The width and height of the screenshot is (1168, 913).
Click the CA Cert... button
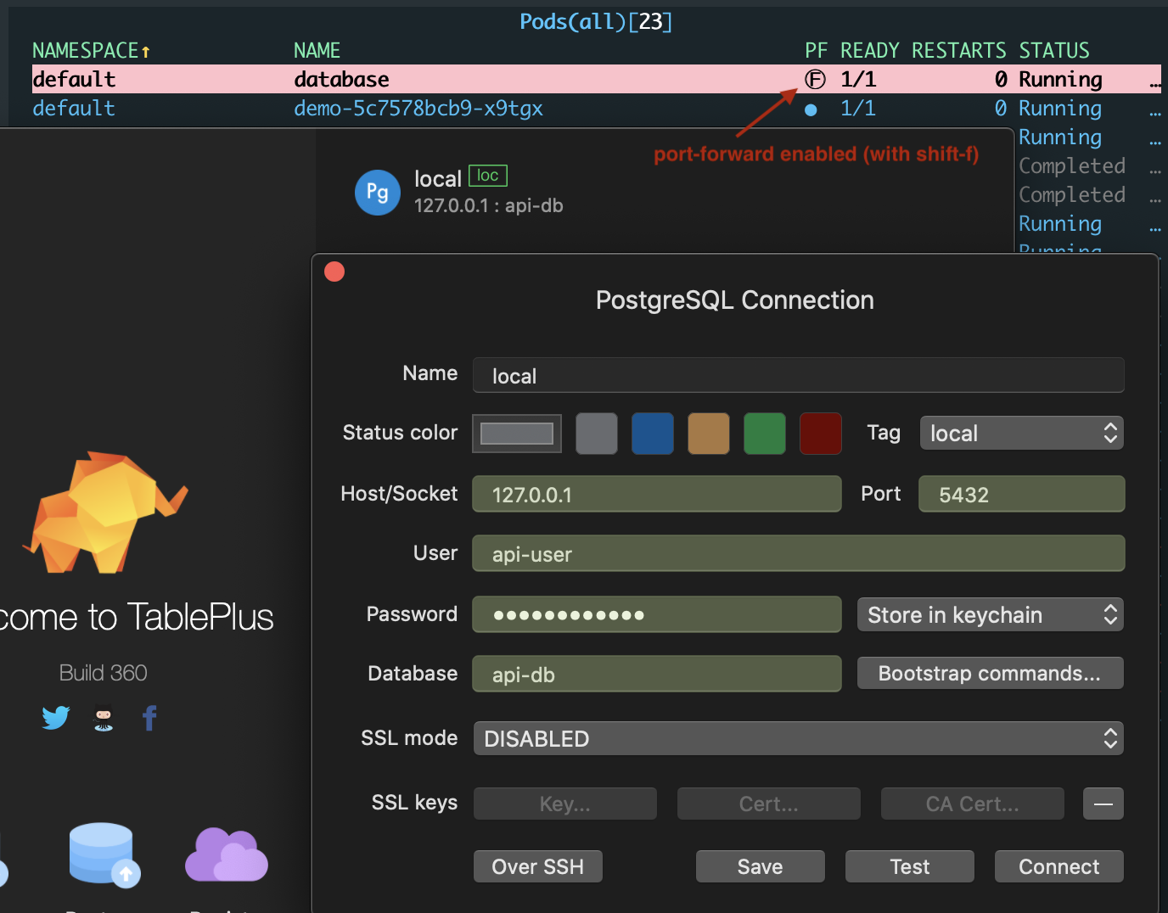click(973, 804)
